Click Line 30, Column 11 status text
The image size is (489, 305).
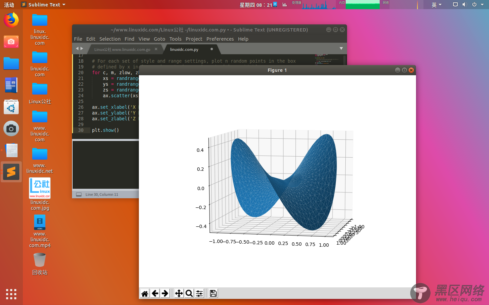102,195
